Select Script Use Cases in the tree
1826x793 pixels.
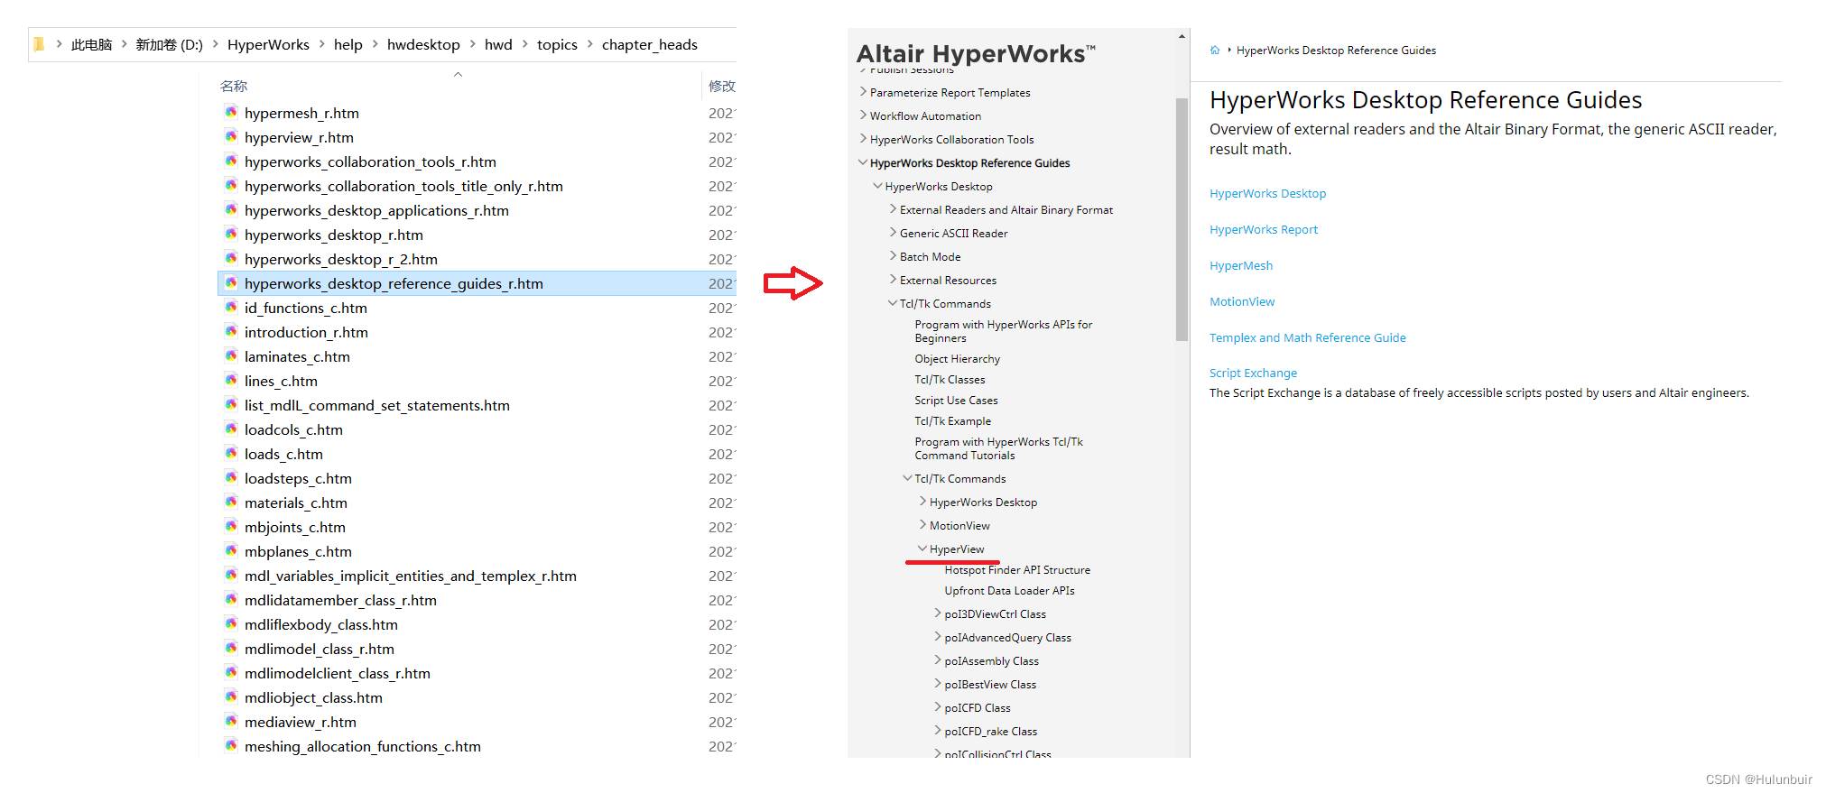point(956,400)
